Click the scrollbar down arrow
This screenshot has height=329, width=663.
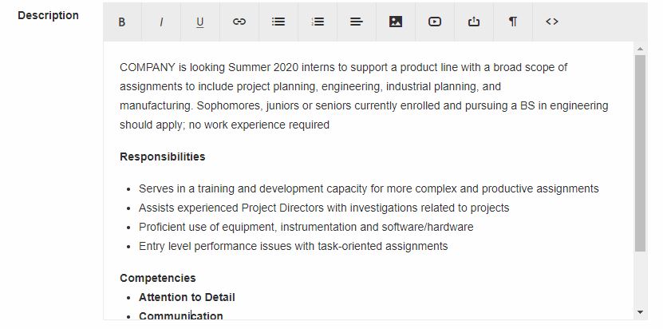click(640, 312)
